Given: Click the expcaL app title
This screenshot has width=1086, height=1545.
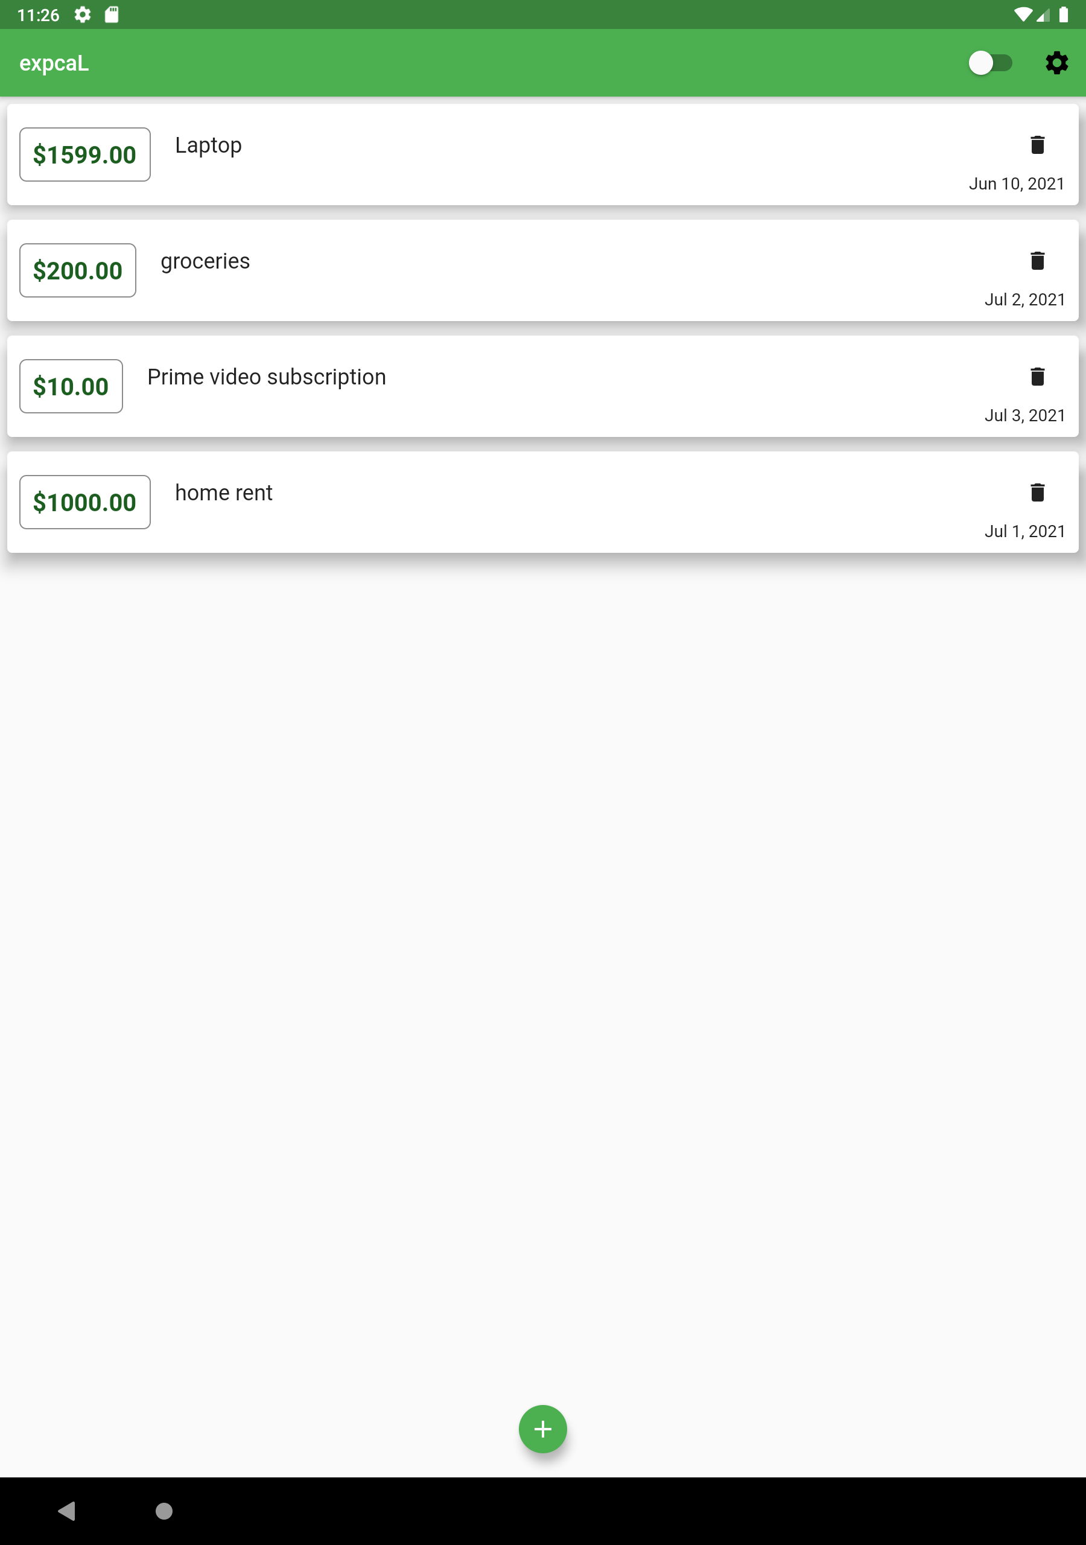Looking at the screenshot, I should 54,63.
